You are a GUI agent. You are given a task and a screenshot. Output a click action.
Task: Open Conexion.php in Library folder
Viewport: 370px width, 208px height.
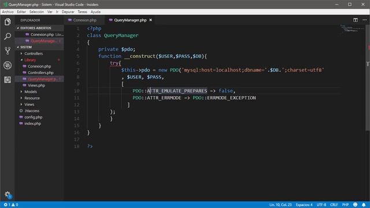click(x=39, y=66)
